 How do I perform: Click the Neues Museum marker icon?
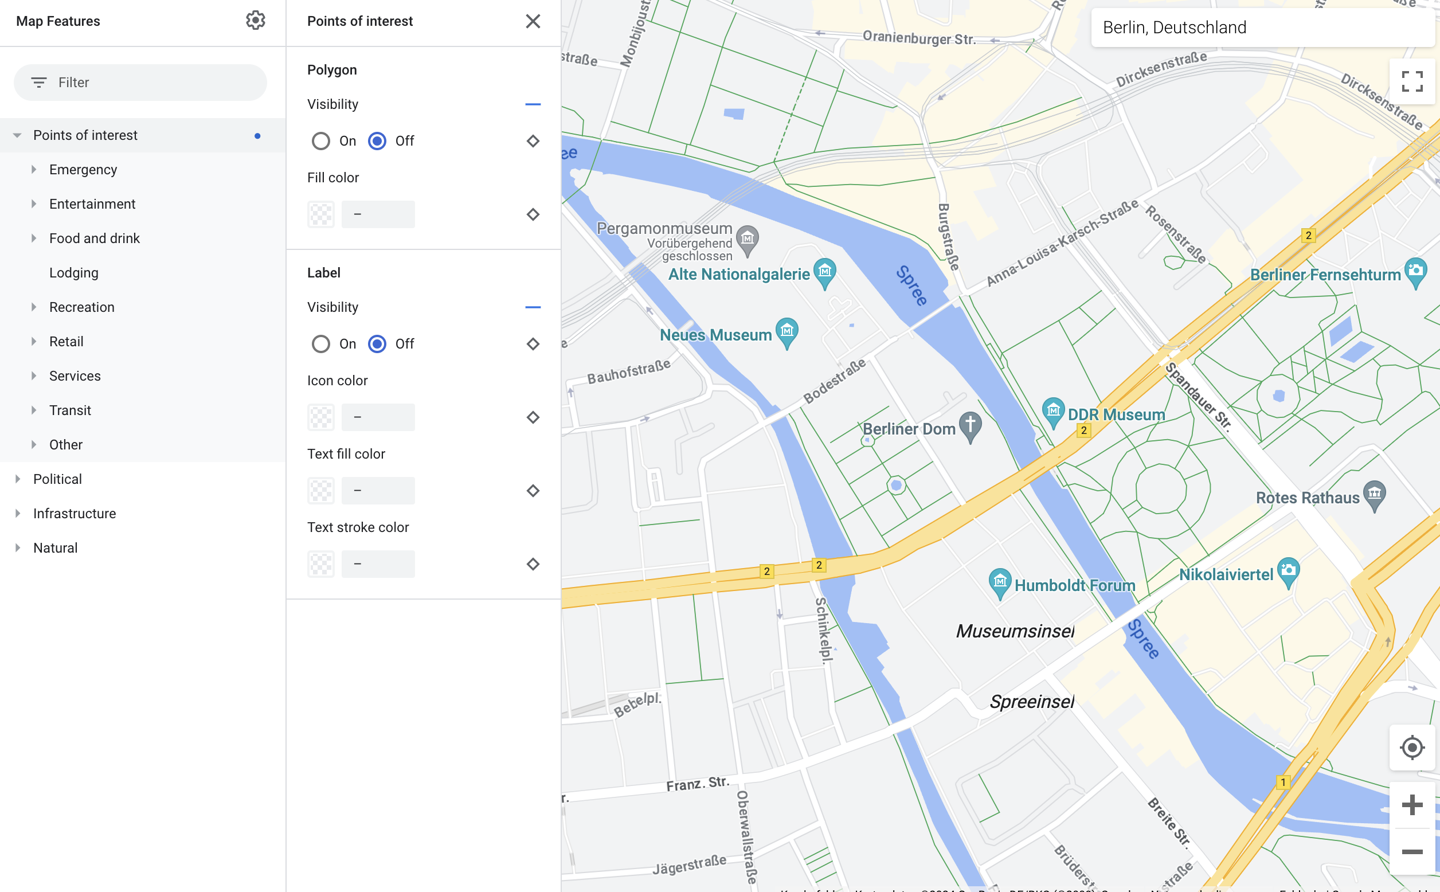(786, 332)
